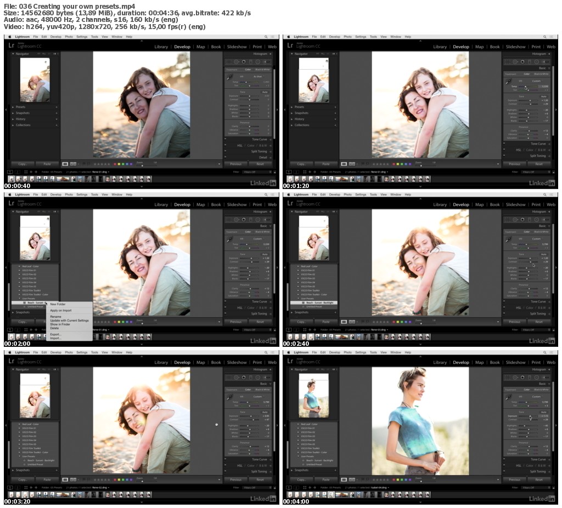In the 00:00:40 frame, click the Collections plus icon
The image size is (562, 508).
pos(57,125)
